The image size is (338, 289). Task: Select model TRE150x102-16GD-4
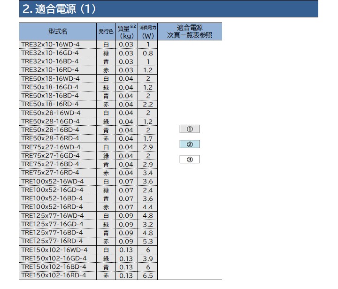pyautogui.click(x=54, y=259)
